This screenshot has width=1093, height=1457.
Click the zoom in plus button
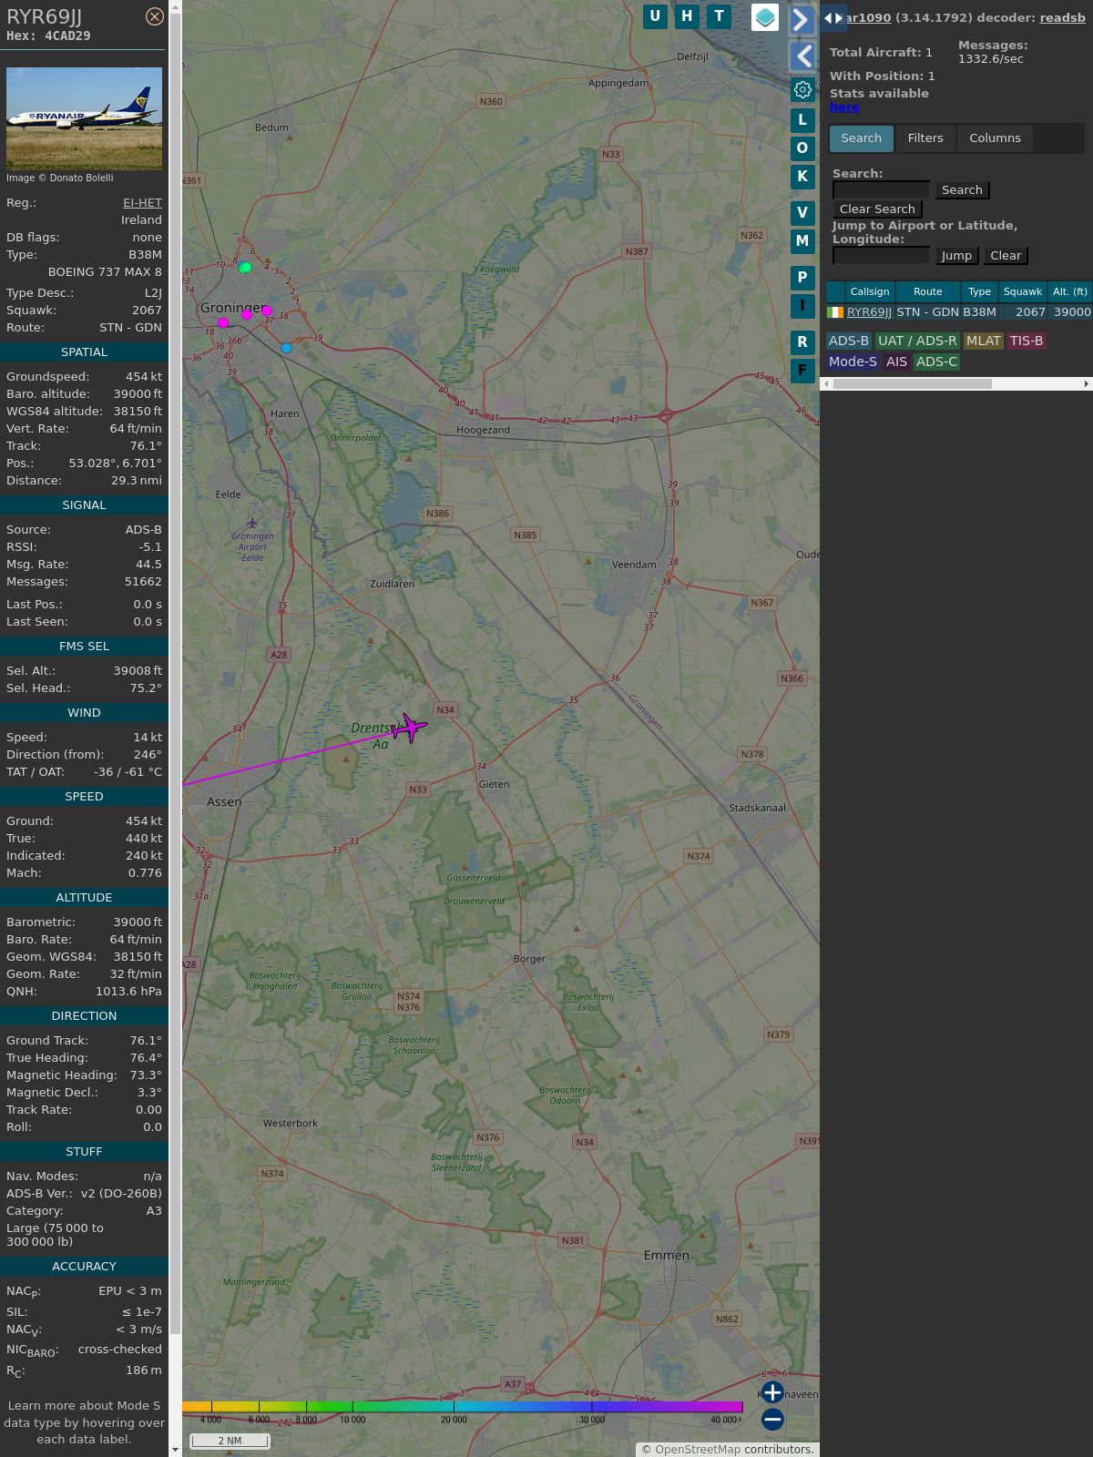click(x=772, y=1392)
